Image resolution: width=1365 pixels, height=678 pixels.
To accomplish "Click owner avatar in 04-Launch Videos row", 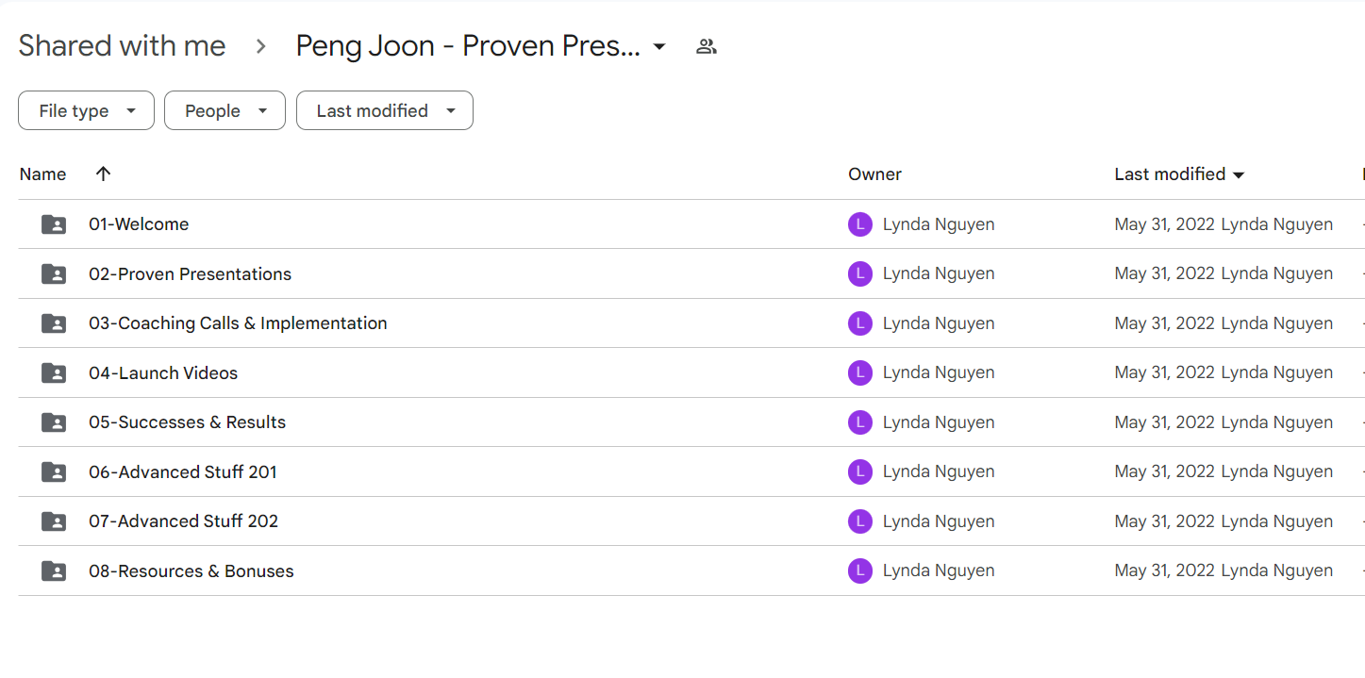I will pos(860,372).
